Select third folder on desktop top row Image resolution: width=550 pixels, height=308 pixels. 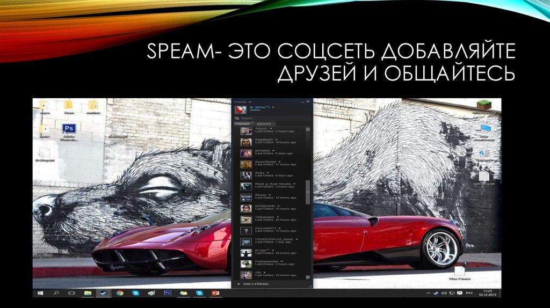pyautogui.click(x=93, y=108)
